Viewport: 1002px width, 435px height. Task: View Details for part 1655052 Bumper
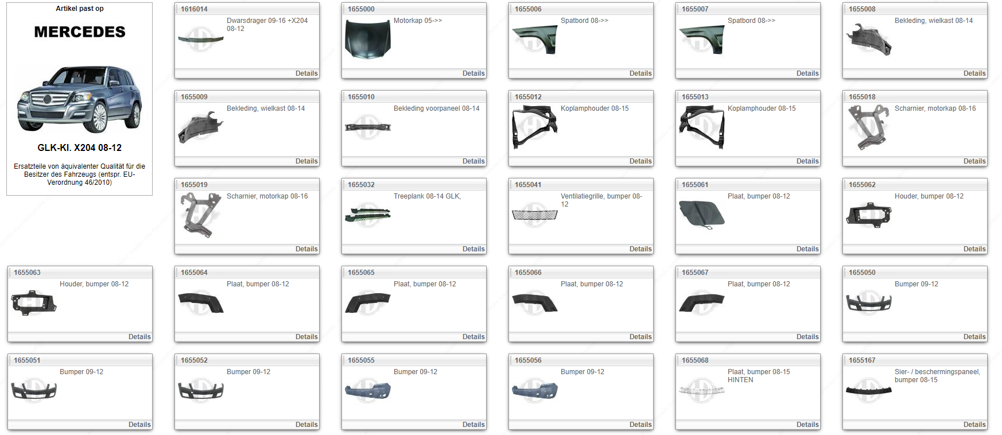click(306, 425)
